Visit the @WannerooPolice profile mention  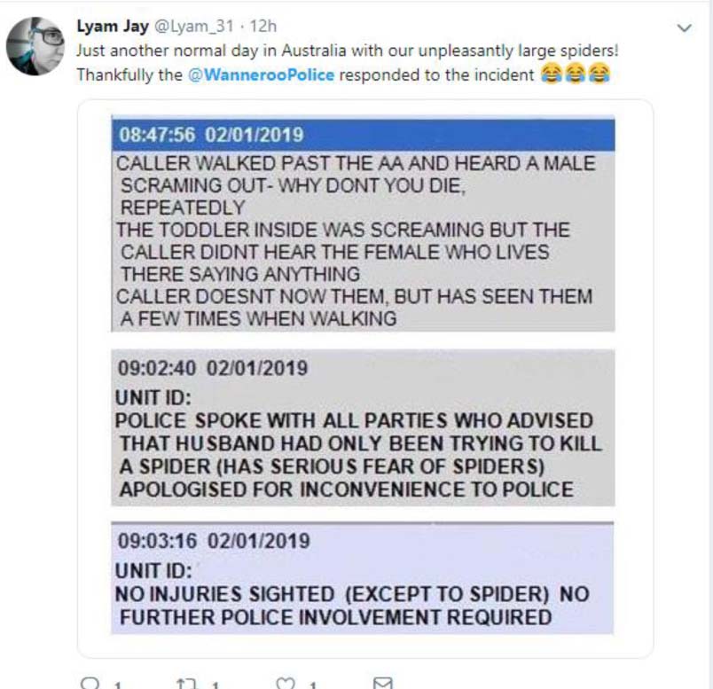click(261, 75)
